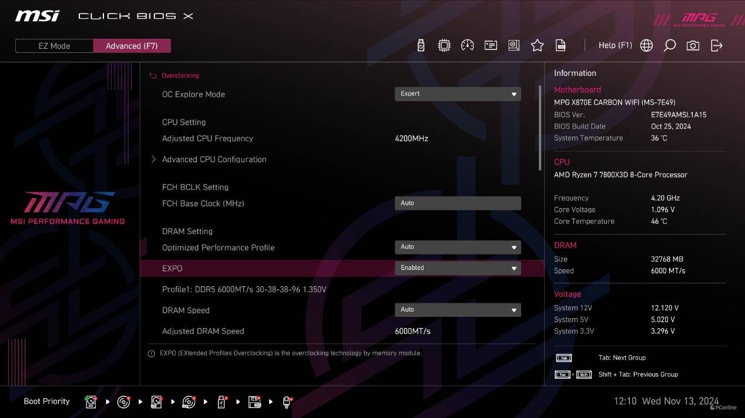Open the EXPO Enabled dropdown

[457, 268]
